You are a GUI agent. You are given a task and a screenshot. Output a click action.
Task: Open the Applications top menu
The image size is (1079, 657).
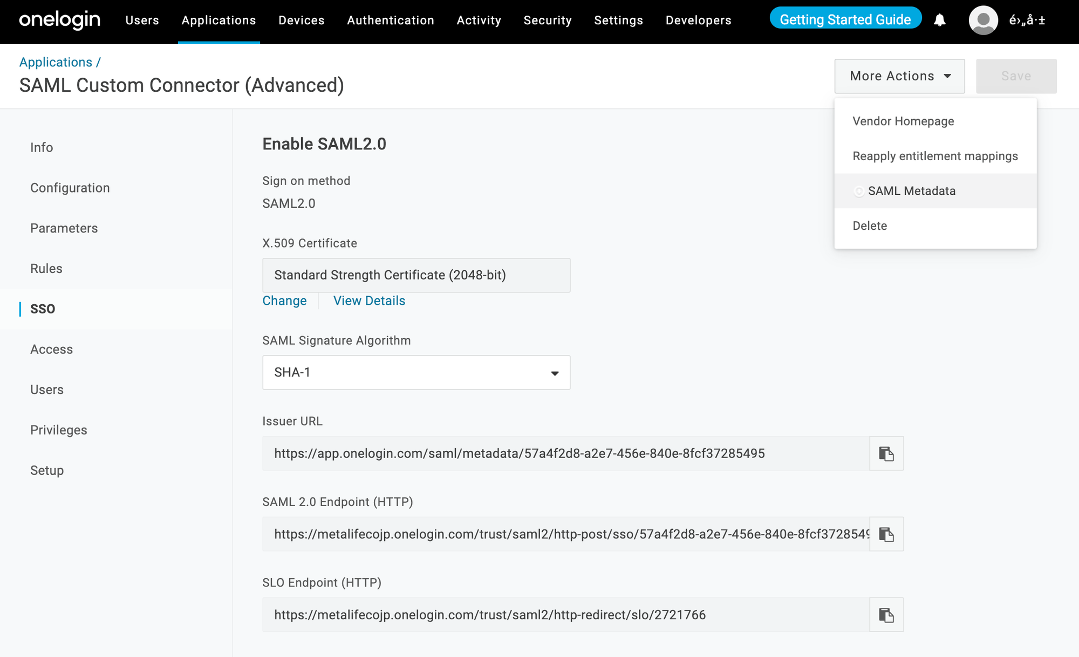[218, 20]
